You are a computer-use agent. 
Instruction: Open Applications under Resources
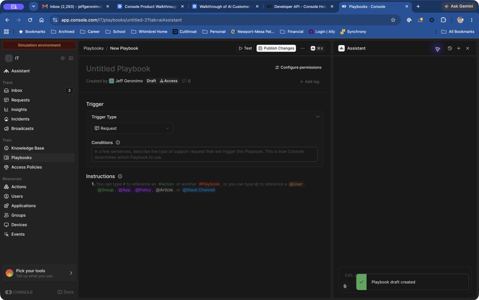tap(38, 206)
